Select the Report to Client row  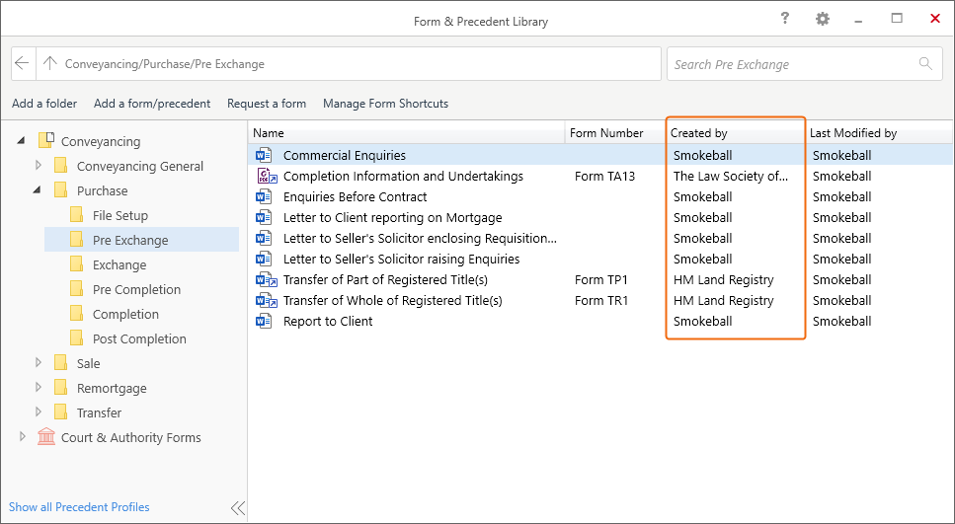(599, 321)
